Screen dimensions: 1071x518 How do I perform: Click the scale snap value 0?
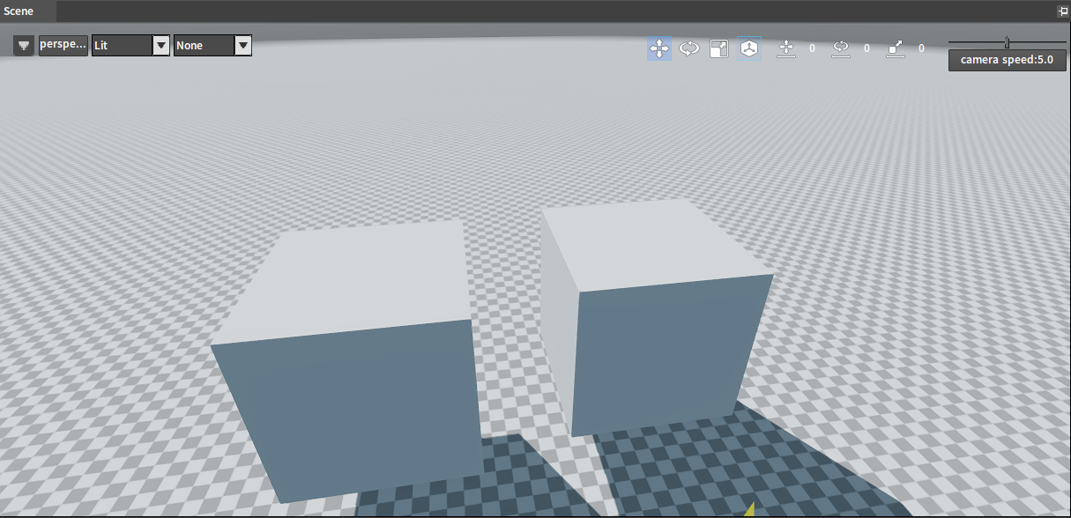click(x=922, y=48)
